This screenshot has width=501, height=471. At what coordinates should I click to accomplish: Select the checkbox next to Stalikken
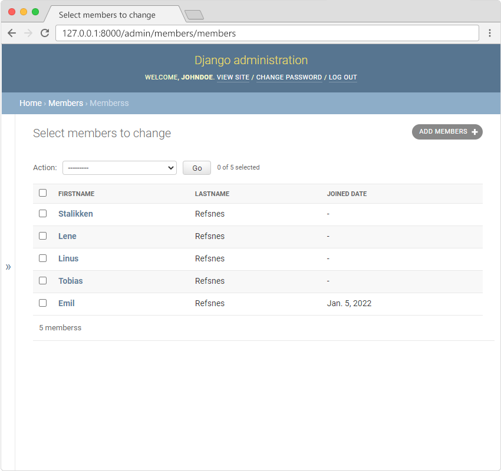pos(42,213)
